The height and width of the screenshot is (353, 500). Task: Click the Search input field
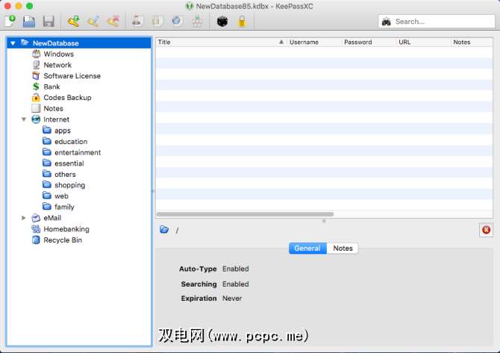point(437,22)
